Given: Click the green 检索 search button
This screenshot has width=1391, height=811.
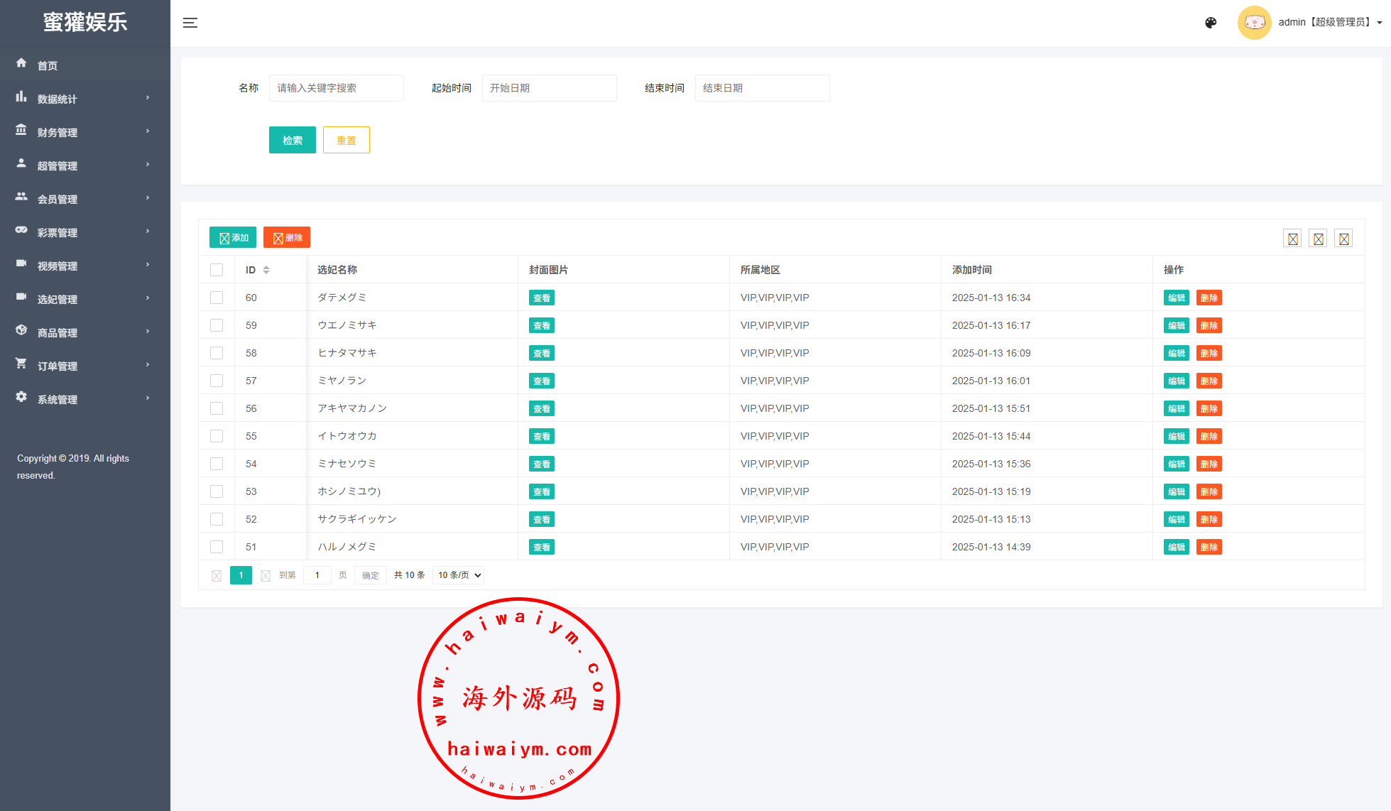Looking at the screenshot, I should [x=292, y=140].
